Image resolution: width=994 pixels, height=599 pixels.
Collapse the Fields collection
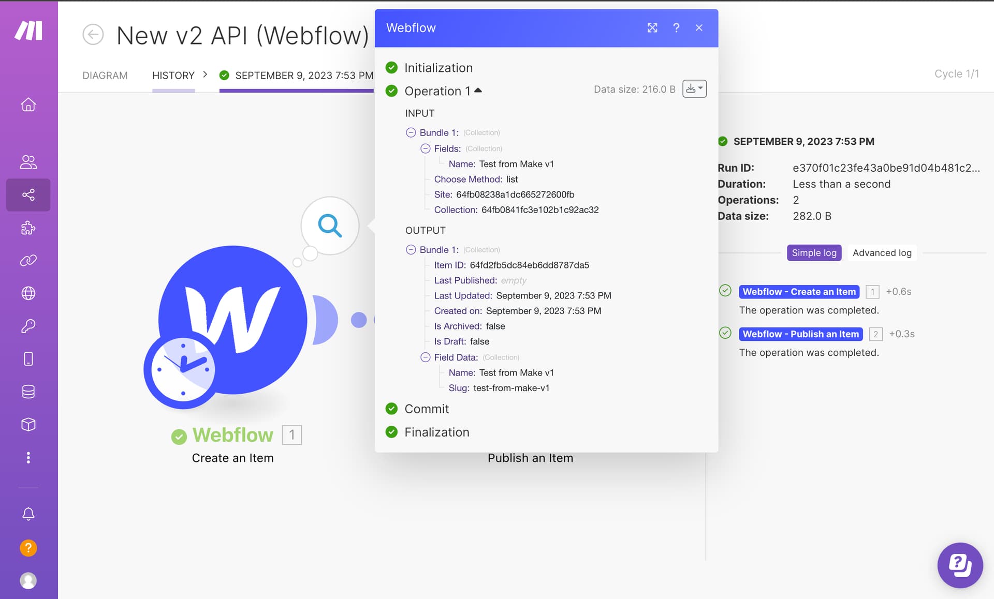425,148
